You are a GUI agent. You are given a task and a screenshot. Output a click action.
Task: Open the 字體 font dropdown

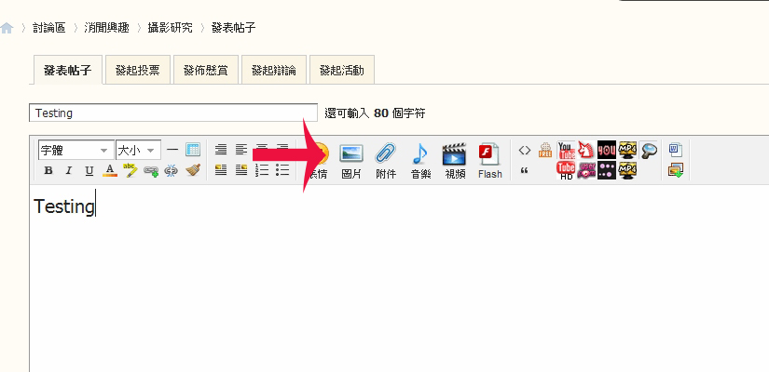pyautogui.click(x=75, y=150)
